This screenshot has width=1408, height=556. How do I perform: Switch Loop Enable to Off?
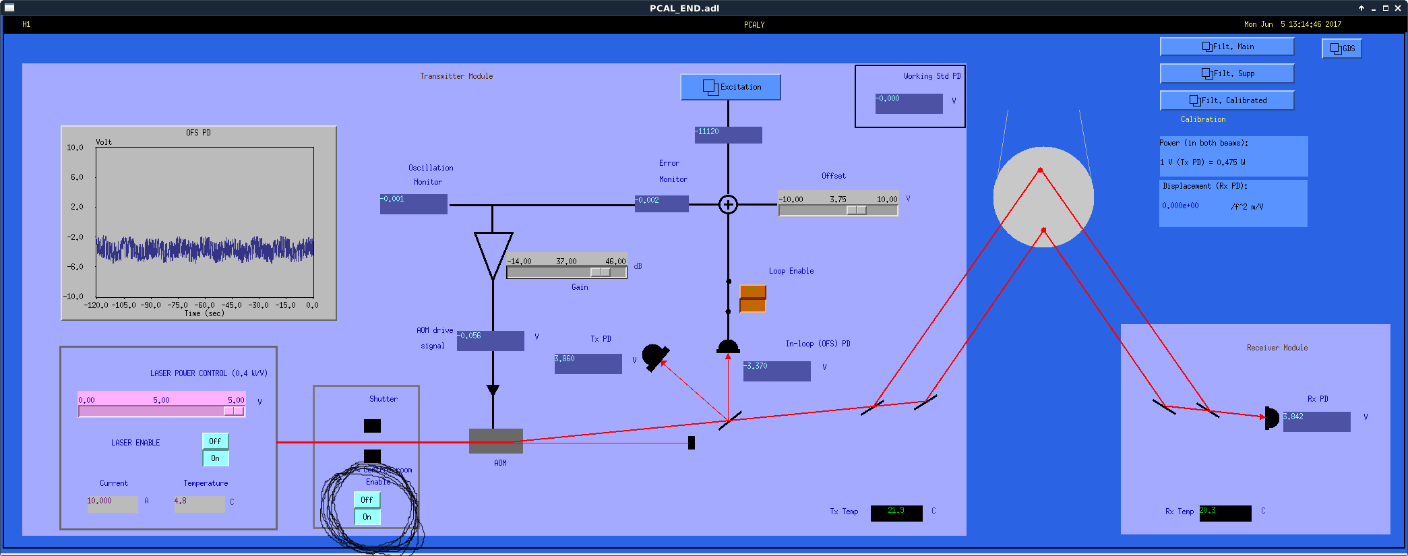[x=753, y=291]
